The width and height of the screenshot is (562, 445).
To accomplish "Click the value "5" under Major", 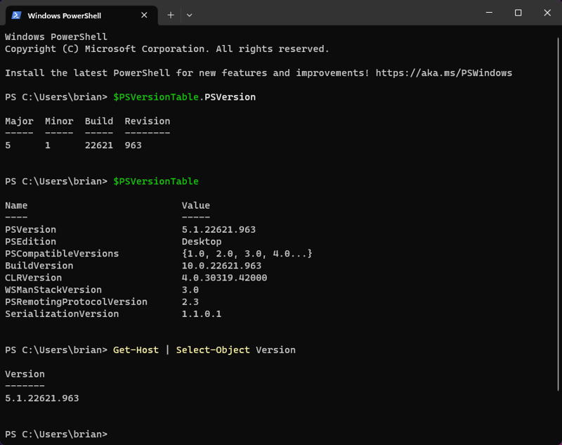I will (x=8, y=146).
